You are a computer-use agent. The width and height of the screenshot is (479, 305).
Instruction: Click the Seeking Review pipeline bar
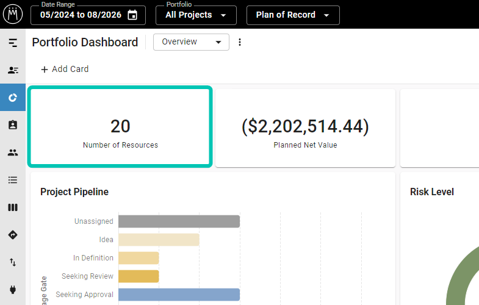tap(139, 276)
